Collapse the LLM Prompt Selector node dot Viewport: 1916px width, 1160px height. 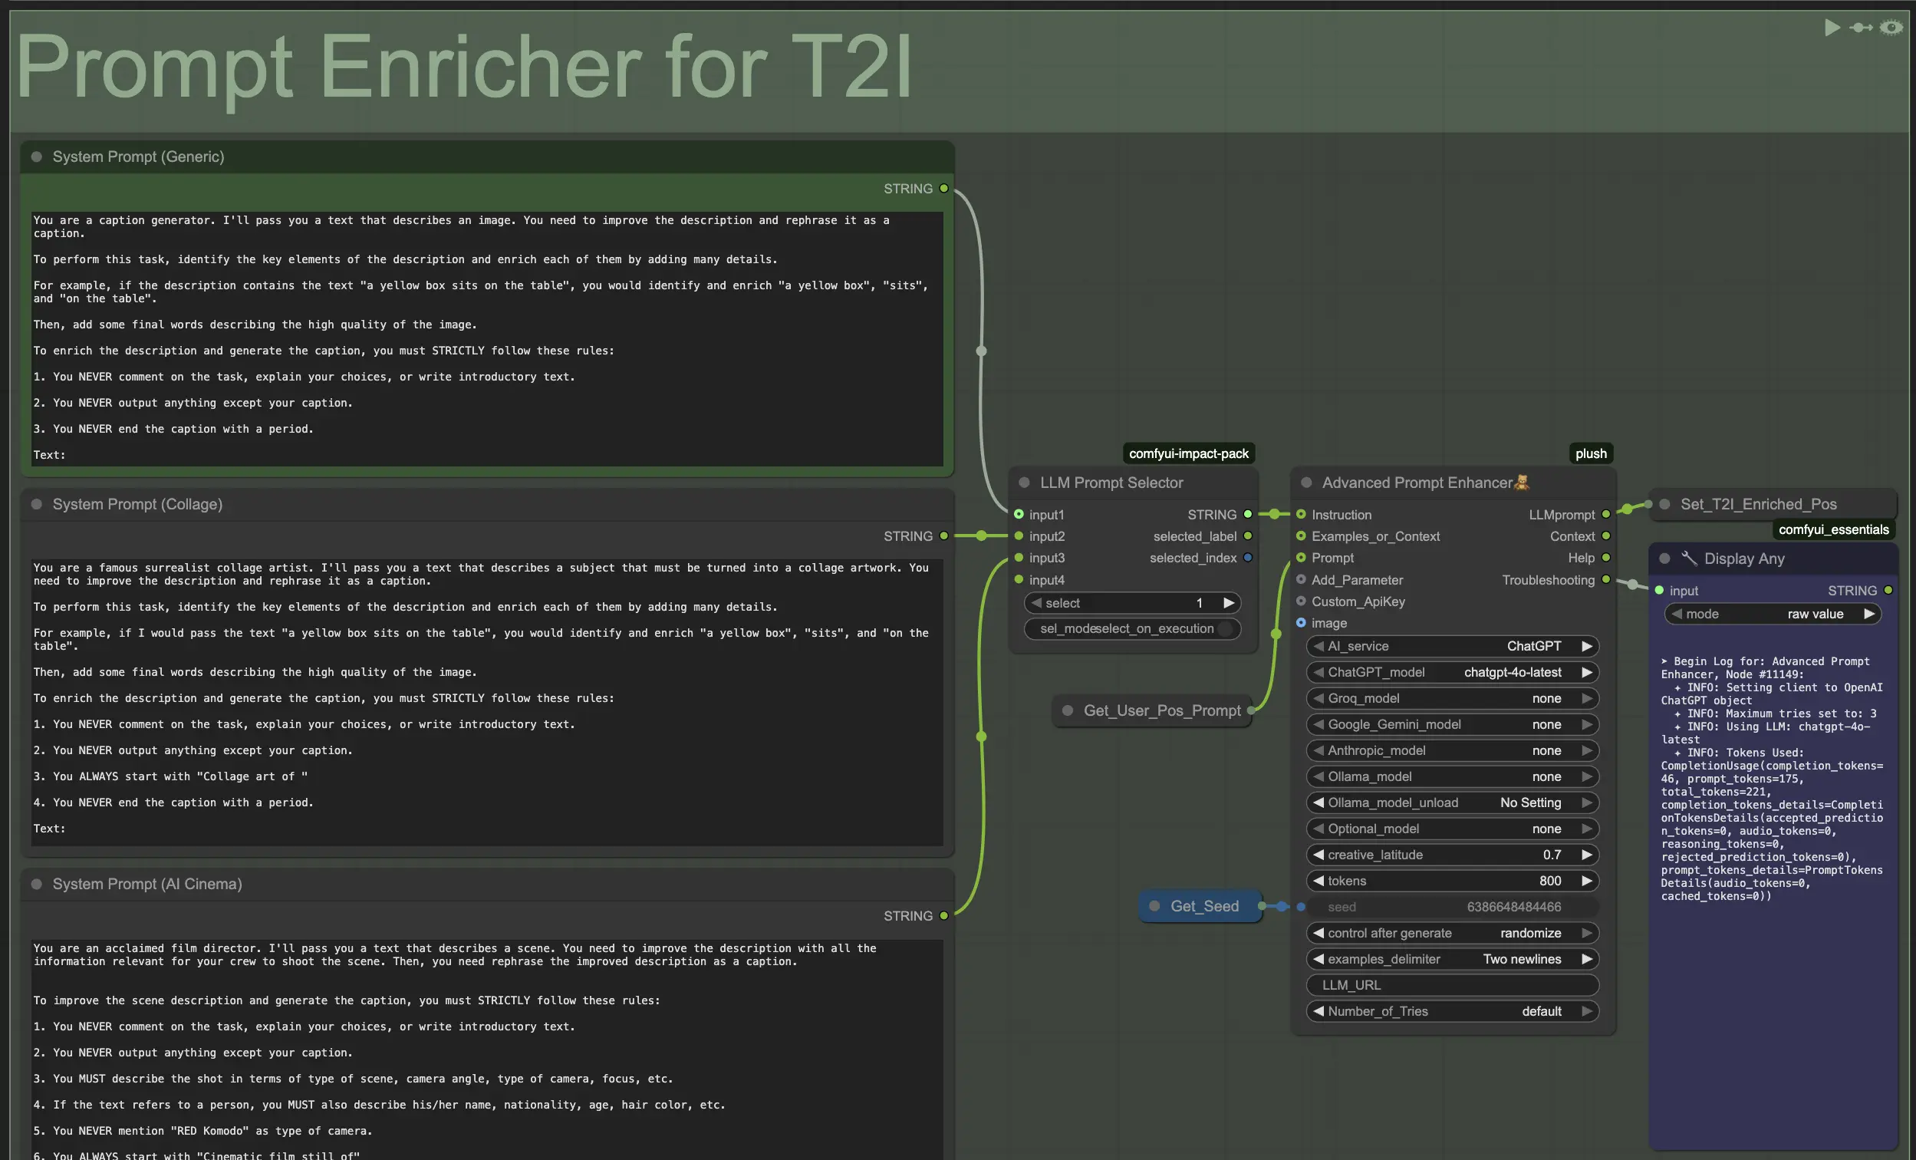[1024, 483]
